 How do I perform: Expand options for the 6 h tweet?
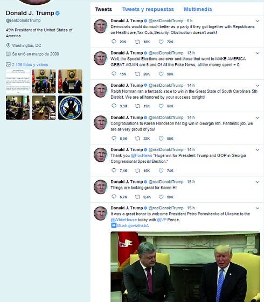258,21
